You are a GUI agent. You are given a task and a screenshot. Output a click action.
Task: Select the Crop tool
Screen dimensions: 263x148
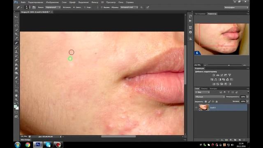pyautogui.click(x=16, y=34)
